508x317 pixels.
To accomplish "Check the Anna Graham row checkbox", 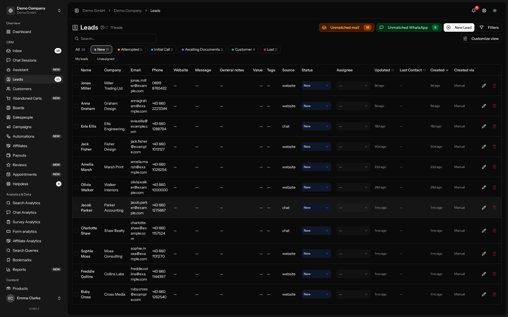I will tap(76, 106).
